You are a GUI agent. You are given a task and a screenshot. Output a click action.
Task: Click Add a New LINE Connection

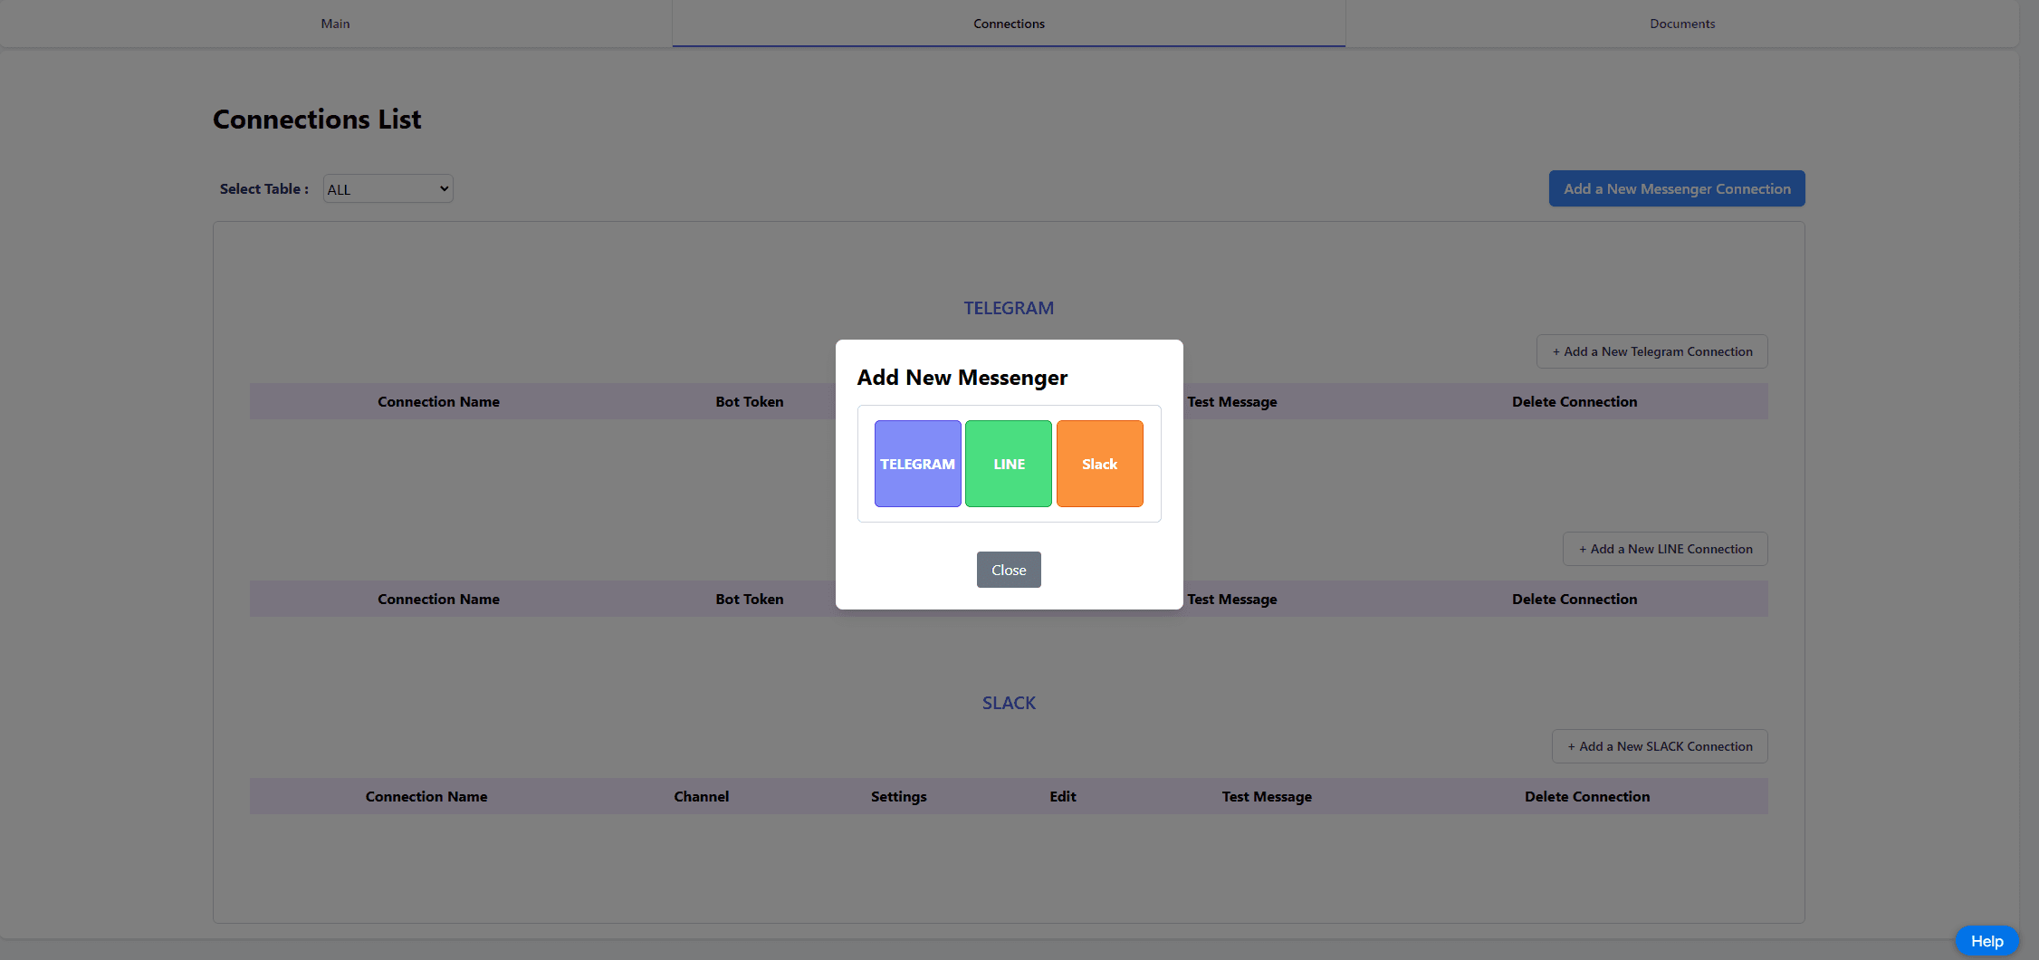pyautogui.click(x=1665, y=549)
